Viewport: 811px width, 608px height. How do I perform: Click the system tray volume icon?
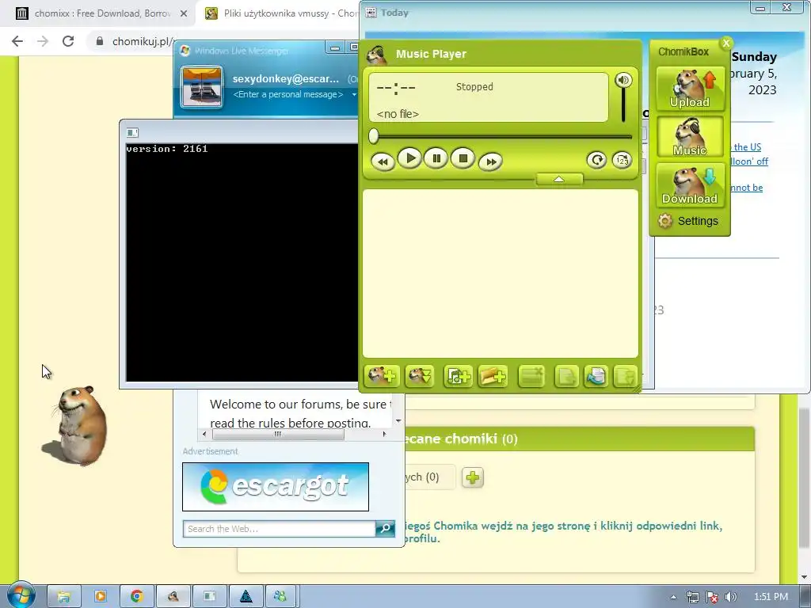[731, 597]
